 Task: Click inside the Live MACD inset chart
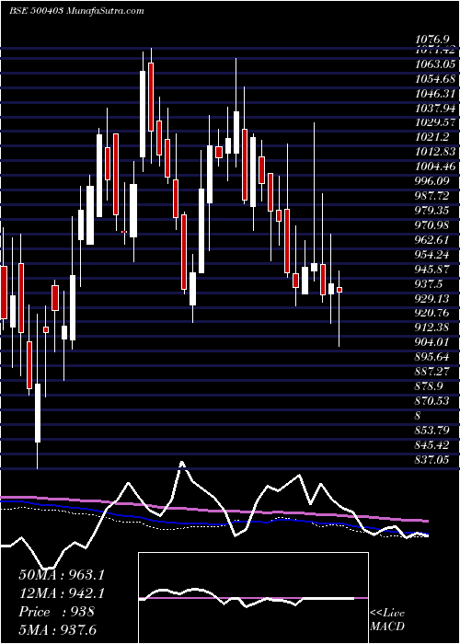coord(253,598)
